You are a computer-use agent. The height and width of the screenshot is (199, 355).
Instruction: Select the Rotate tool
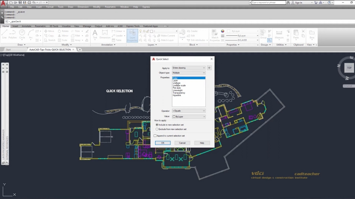tap(63, 31)
